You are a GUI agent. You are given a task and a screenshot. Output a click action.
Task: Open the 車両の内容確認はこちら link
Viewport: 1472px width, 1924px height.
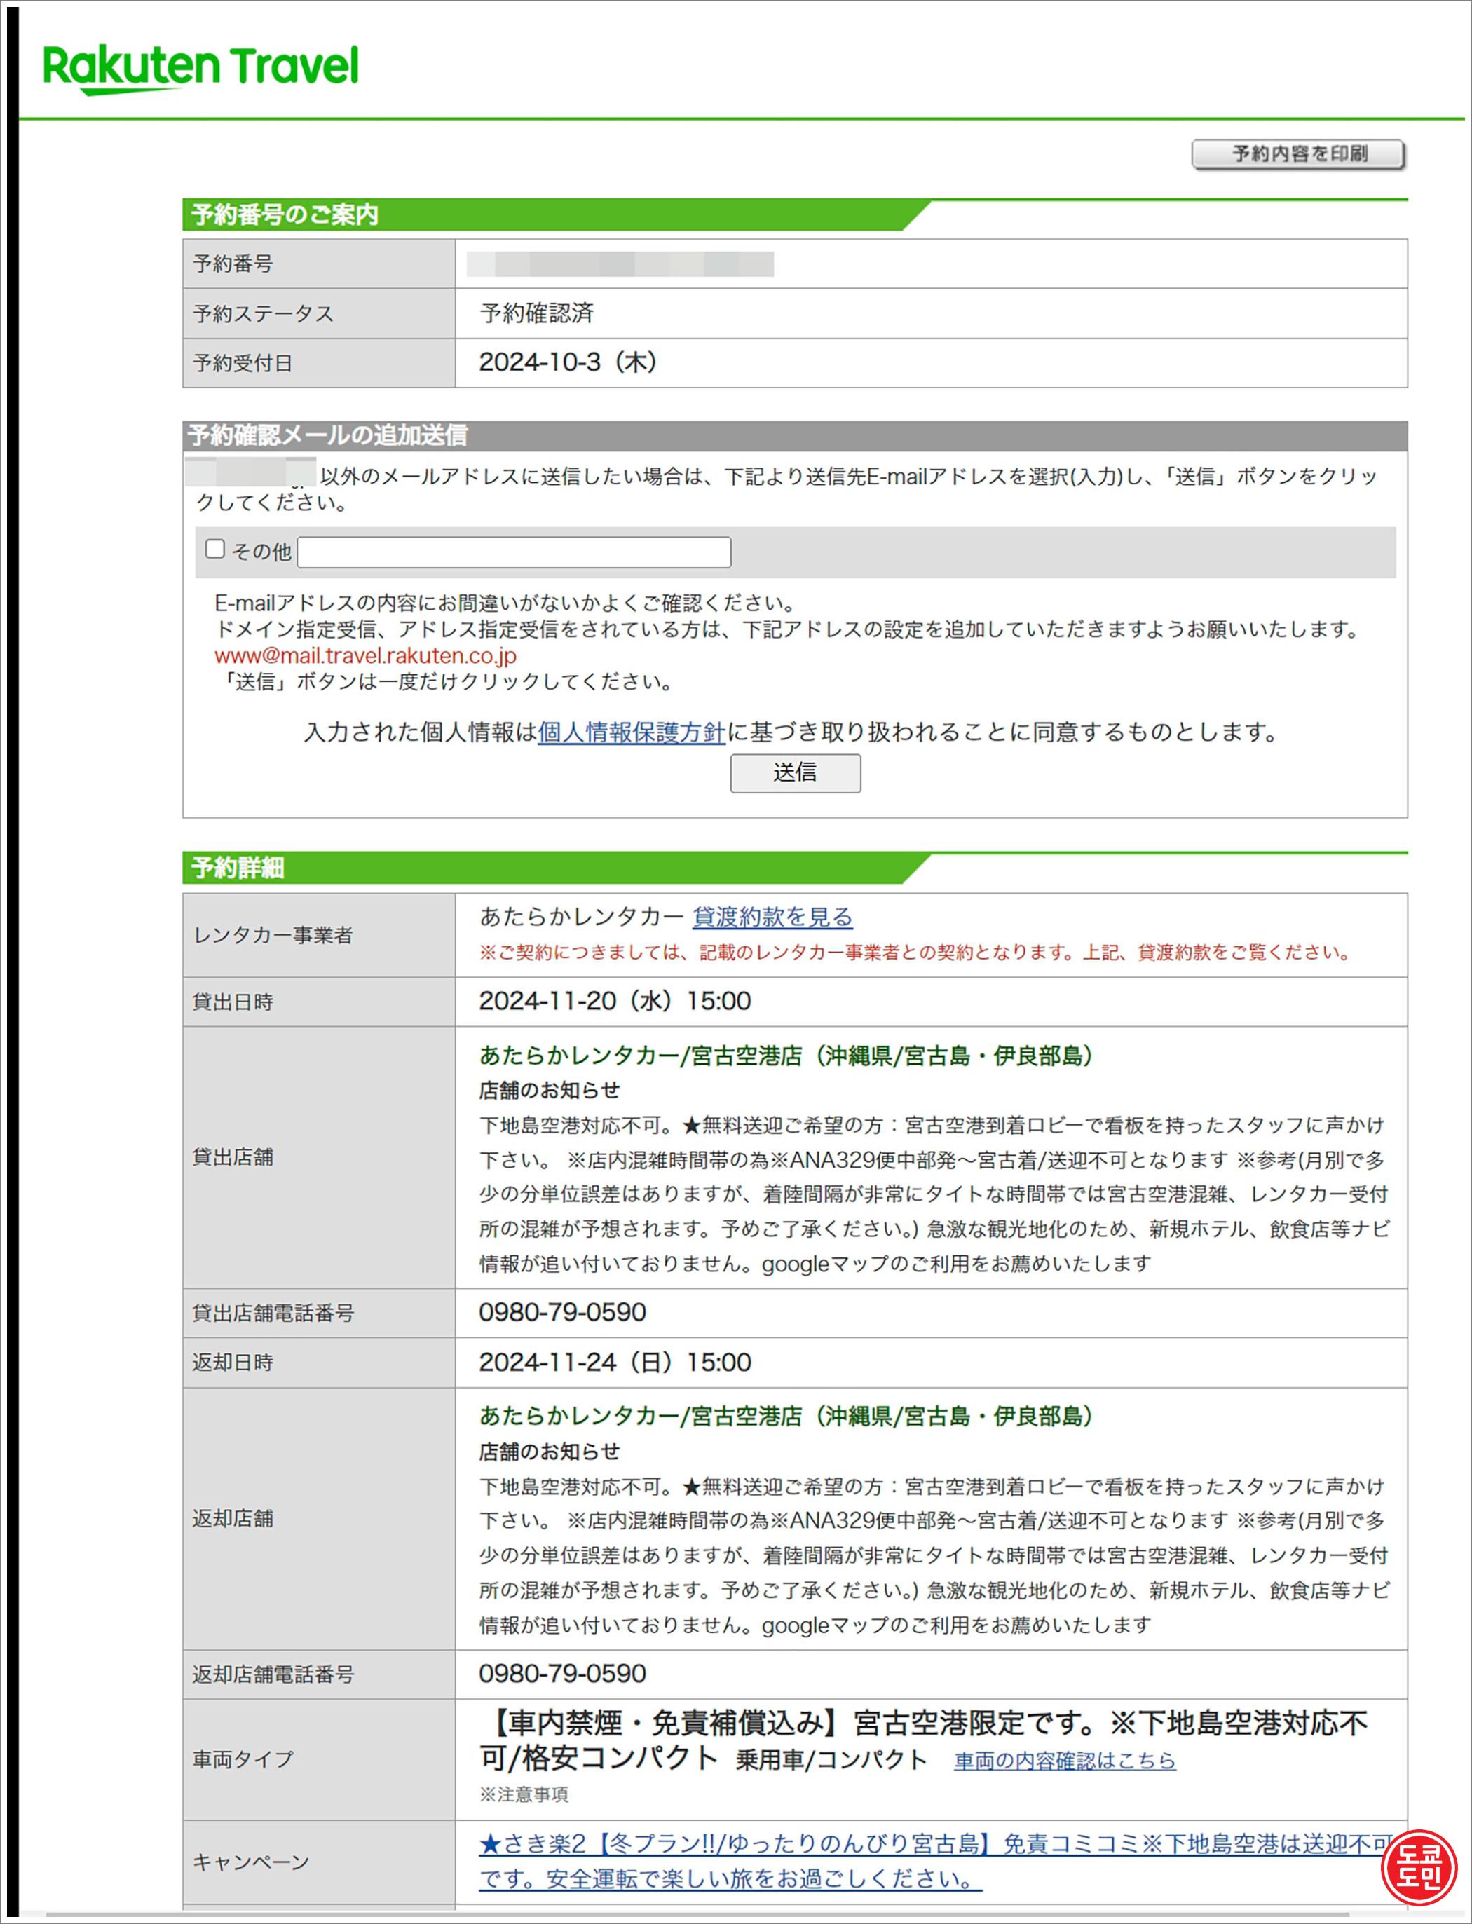pyautogui.click(x=1064, y=1760)
